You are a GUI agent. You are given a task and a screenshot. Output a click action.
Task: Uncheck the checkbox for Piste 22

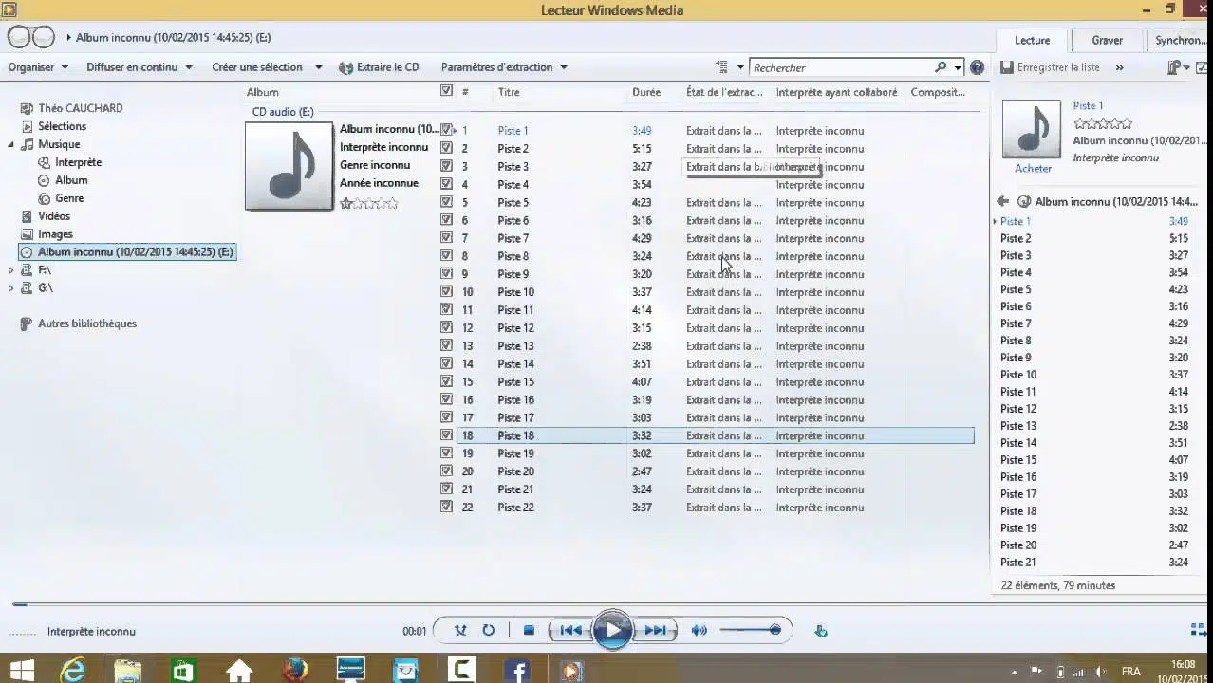[446, 508]
